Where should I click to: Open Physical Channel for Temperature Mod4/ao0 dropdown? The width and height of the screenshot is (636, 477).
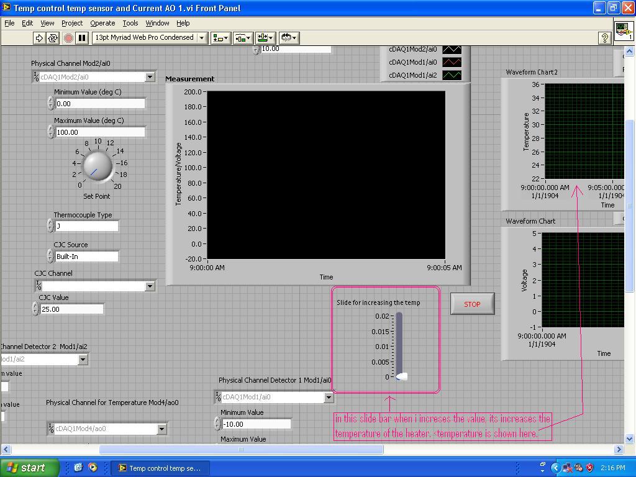[161, 429]
